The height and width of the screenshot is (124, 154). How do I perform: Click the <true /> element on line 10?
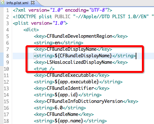pyautogui.click(x=44, y=69)
